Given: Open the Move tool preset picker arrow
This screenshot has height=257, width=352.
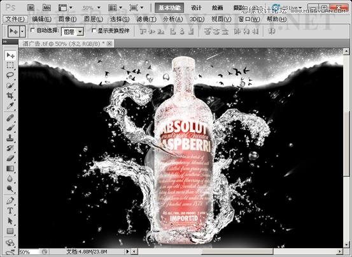Looking at the screenshot, I should click(x=22, y=31).
